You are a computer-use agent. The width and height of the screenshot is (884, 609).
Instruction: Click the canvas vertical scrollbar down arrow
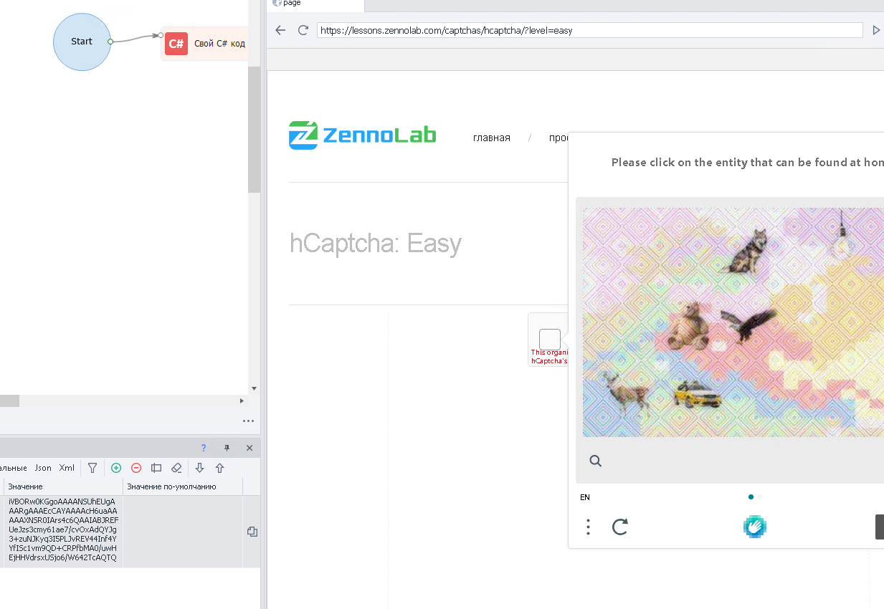pos(254,388)
